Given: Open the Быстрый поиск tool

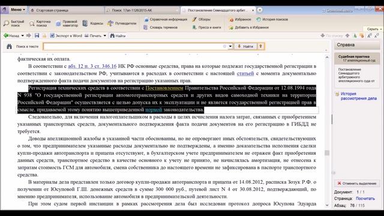Looking at the screenshot, I should (14, 23).
